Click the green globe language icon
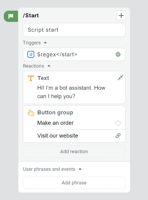The image size is (148, 200). [x=118, y=54]
